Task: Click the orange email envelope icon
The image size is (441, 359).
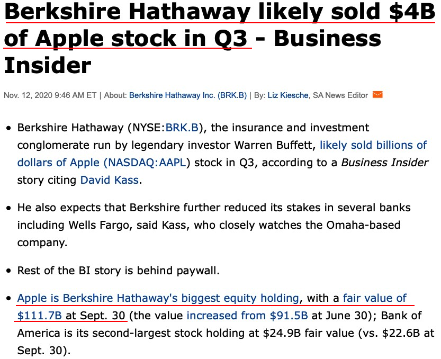Action: point(377,95)
